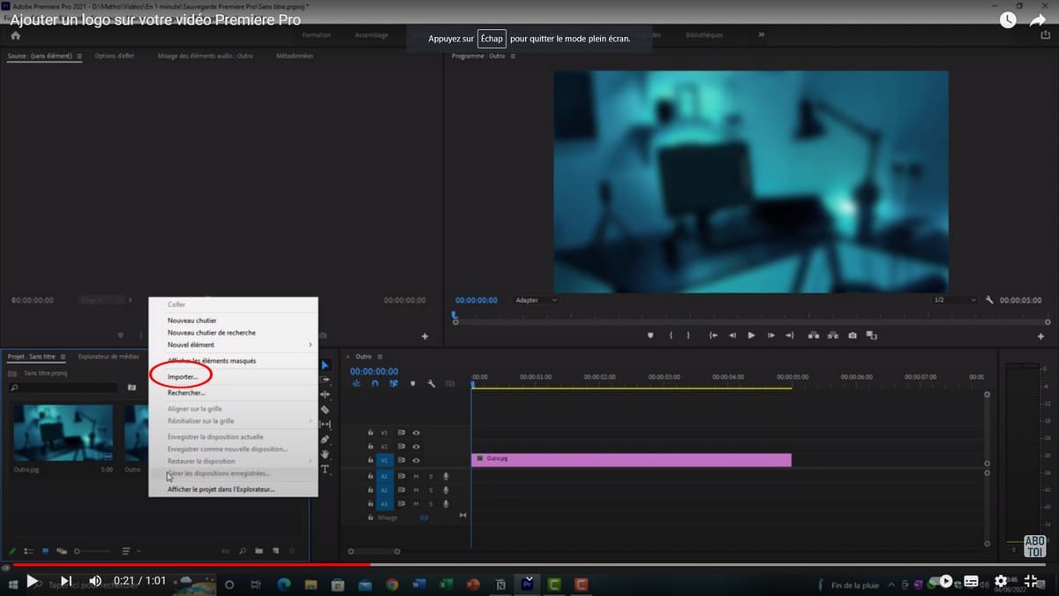Open the 1/2 playback resolution dropdown
This screenshot has height=596, width=1059.
pos(955,300)
